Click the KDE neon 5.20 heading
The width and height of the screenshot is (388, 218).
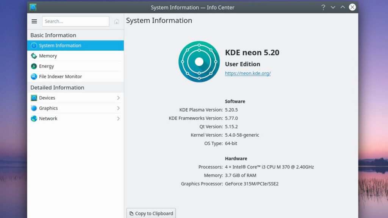click(252, 52)
